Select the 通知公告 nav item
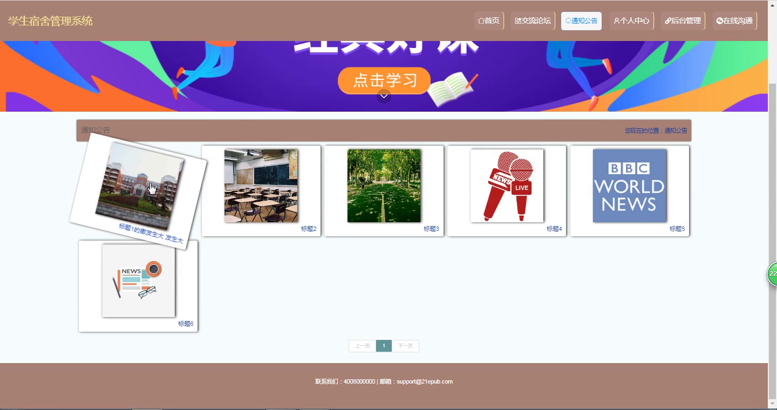This screenshot has height=410, width=777. [x=581, y=21]
